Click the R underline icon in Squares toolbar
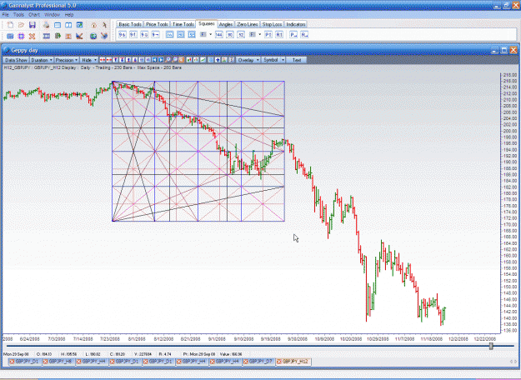 pyautogui.click(x=304, y=35)
